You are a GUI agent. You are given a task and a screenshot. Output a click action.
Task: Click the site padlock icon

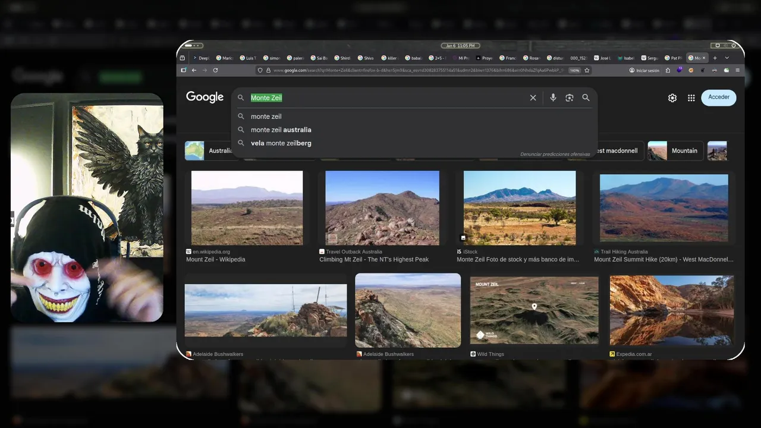268,70
